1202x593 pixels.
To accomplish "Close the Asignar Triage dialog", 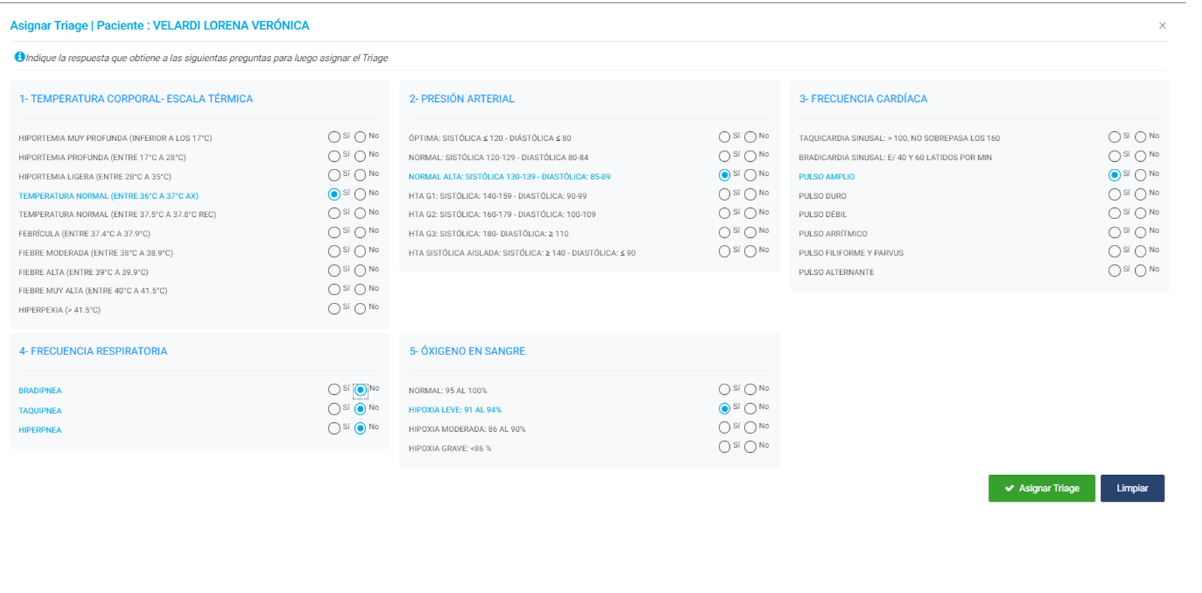I will click(x=1162, y=26).
